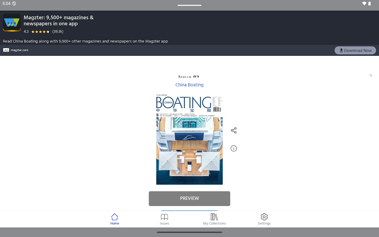Click the magzter.com advertiser link
The image size is (379, 237).
pyautogui.click(x=20, y=50)
